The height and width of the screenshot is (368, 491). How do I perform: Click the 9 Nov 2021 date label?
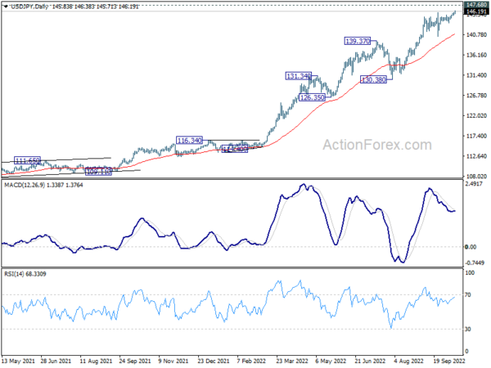pos(173,361)
